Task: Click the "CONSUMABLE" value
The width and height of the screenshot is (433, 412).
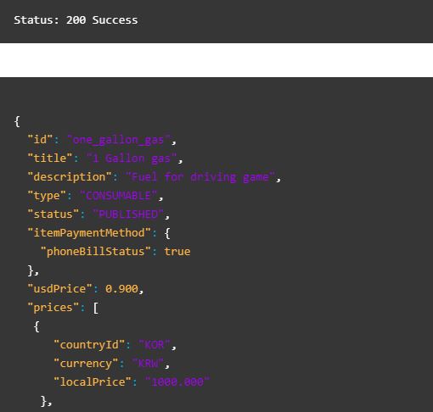Action: click(x=118, y=196)
